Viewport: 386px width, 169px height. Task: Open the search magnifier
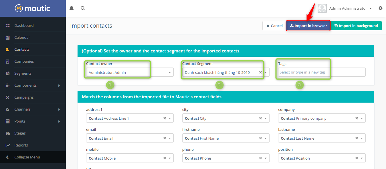(83, 8)
